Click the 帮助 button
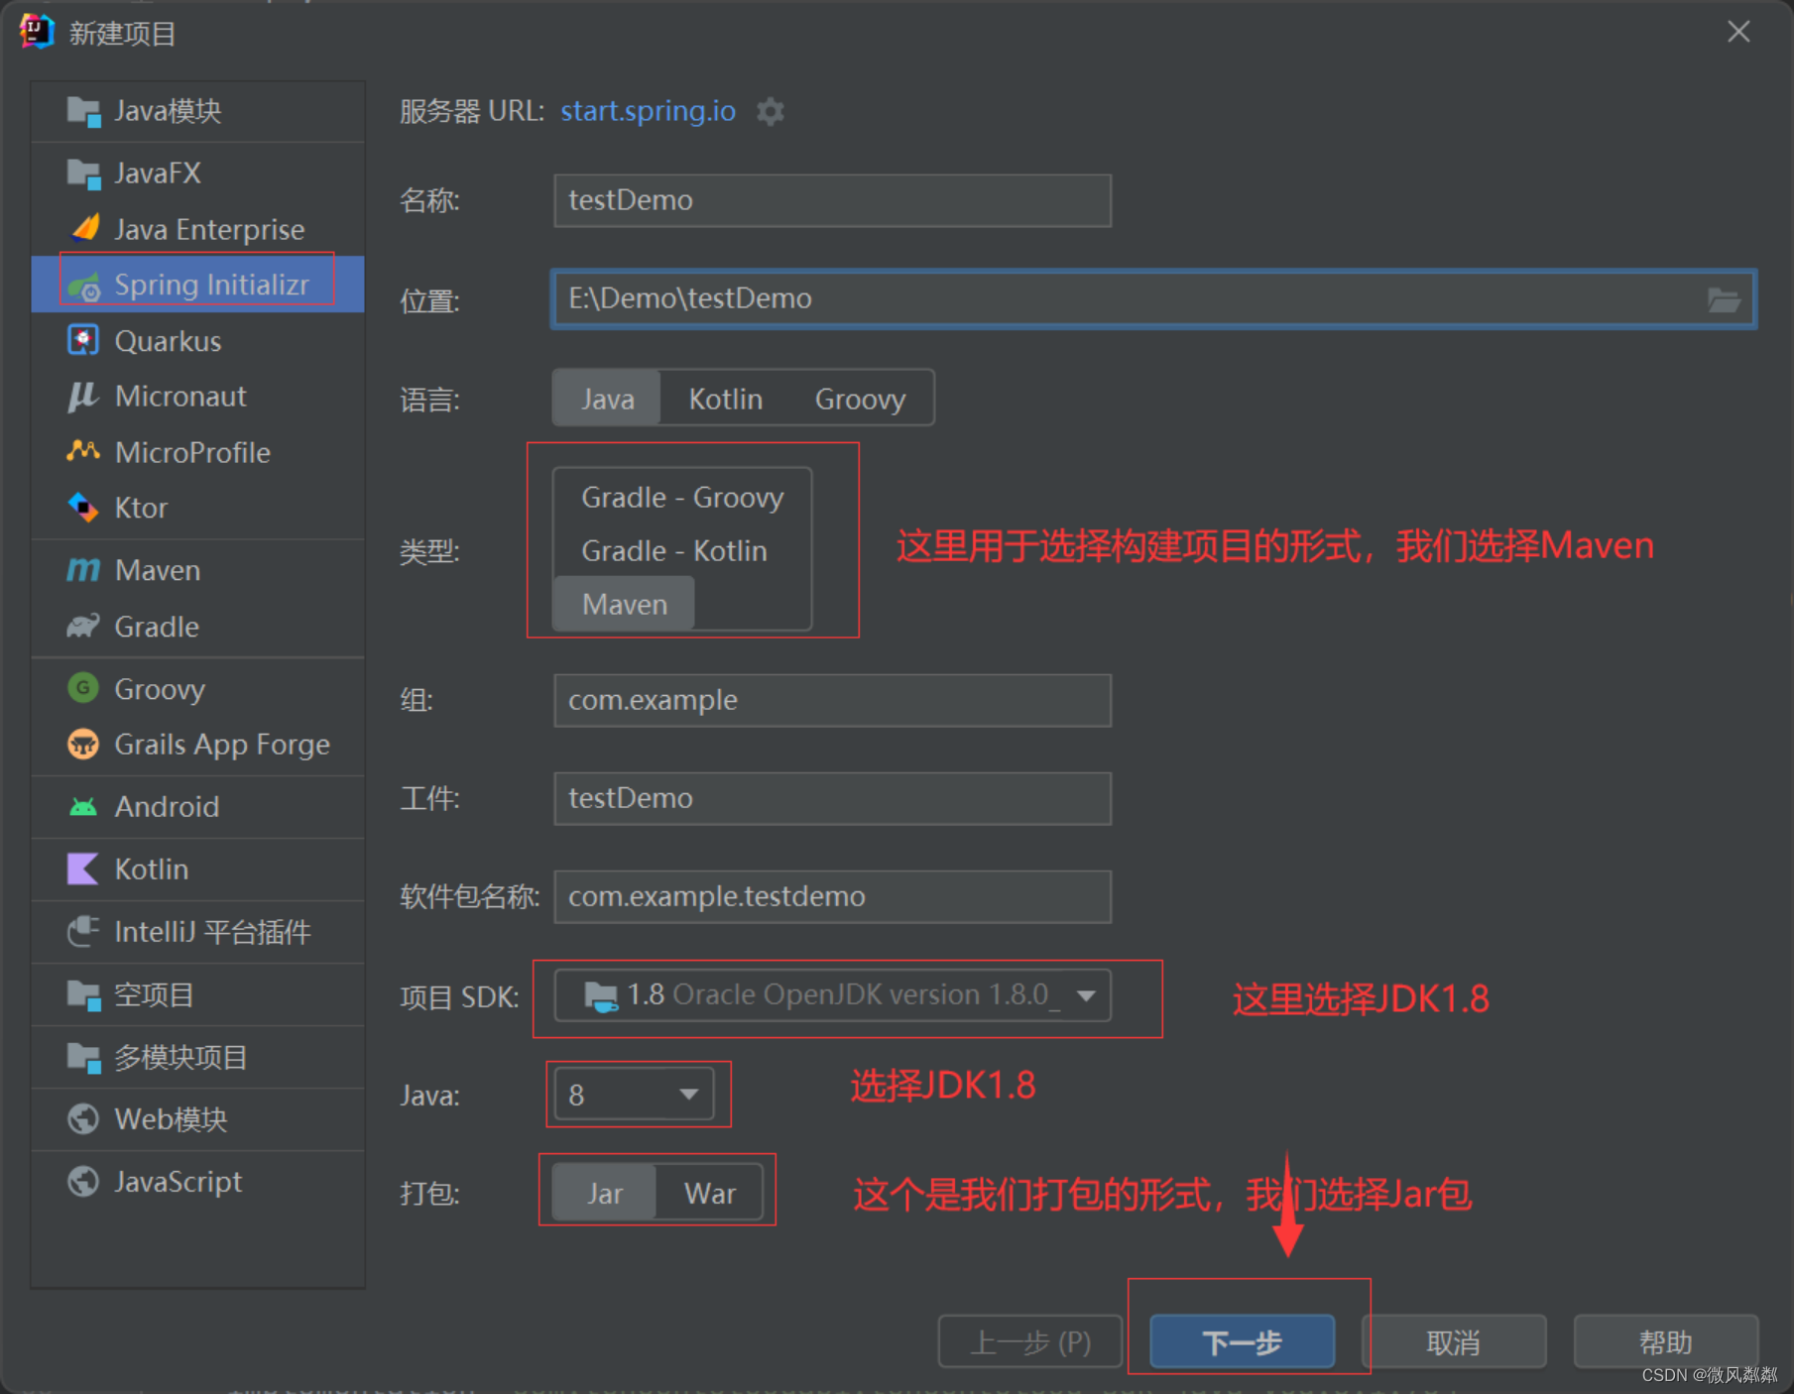The image size is (1794, 1394). click(1666, 1341)
